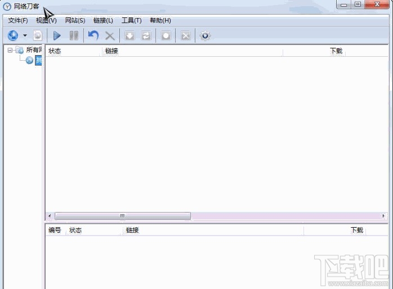
Task: Open the 文件(F) menu
Action: click(x=18, y=20)
